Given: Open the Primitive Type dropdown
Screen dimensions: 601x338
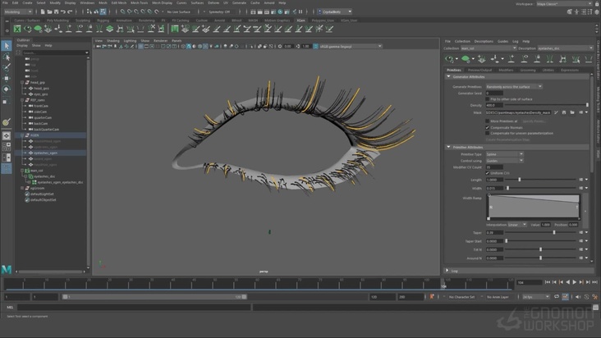Looking at the screenshot, I should click(503, 154).
